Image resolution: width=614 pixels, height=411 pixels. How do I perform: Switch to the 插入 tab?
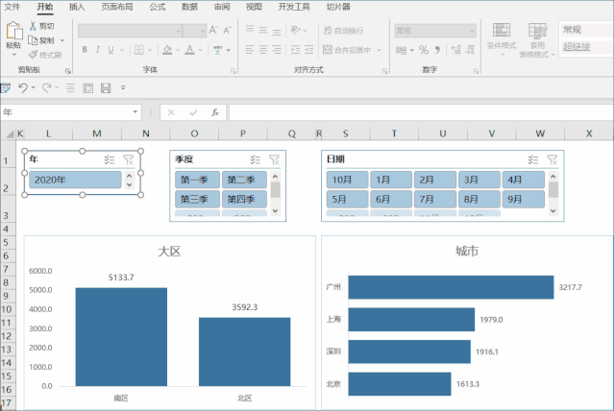point(77,7)
